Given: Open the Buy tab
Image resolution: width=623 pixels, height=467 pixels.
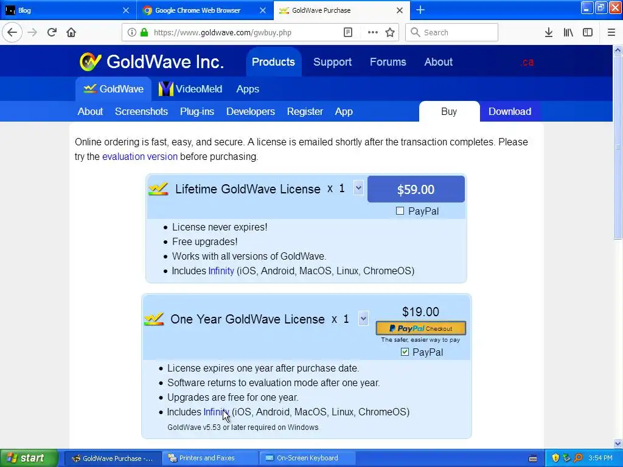Looking at the screenshot, I should pyautogui.click(x=449, y=111).
